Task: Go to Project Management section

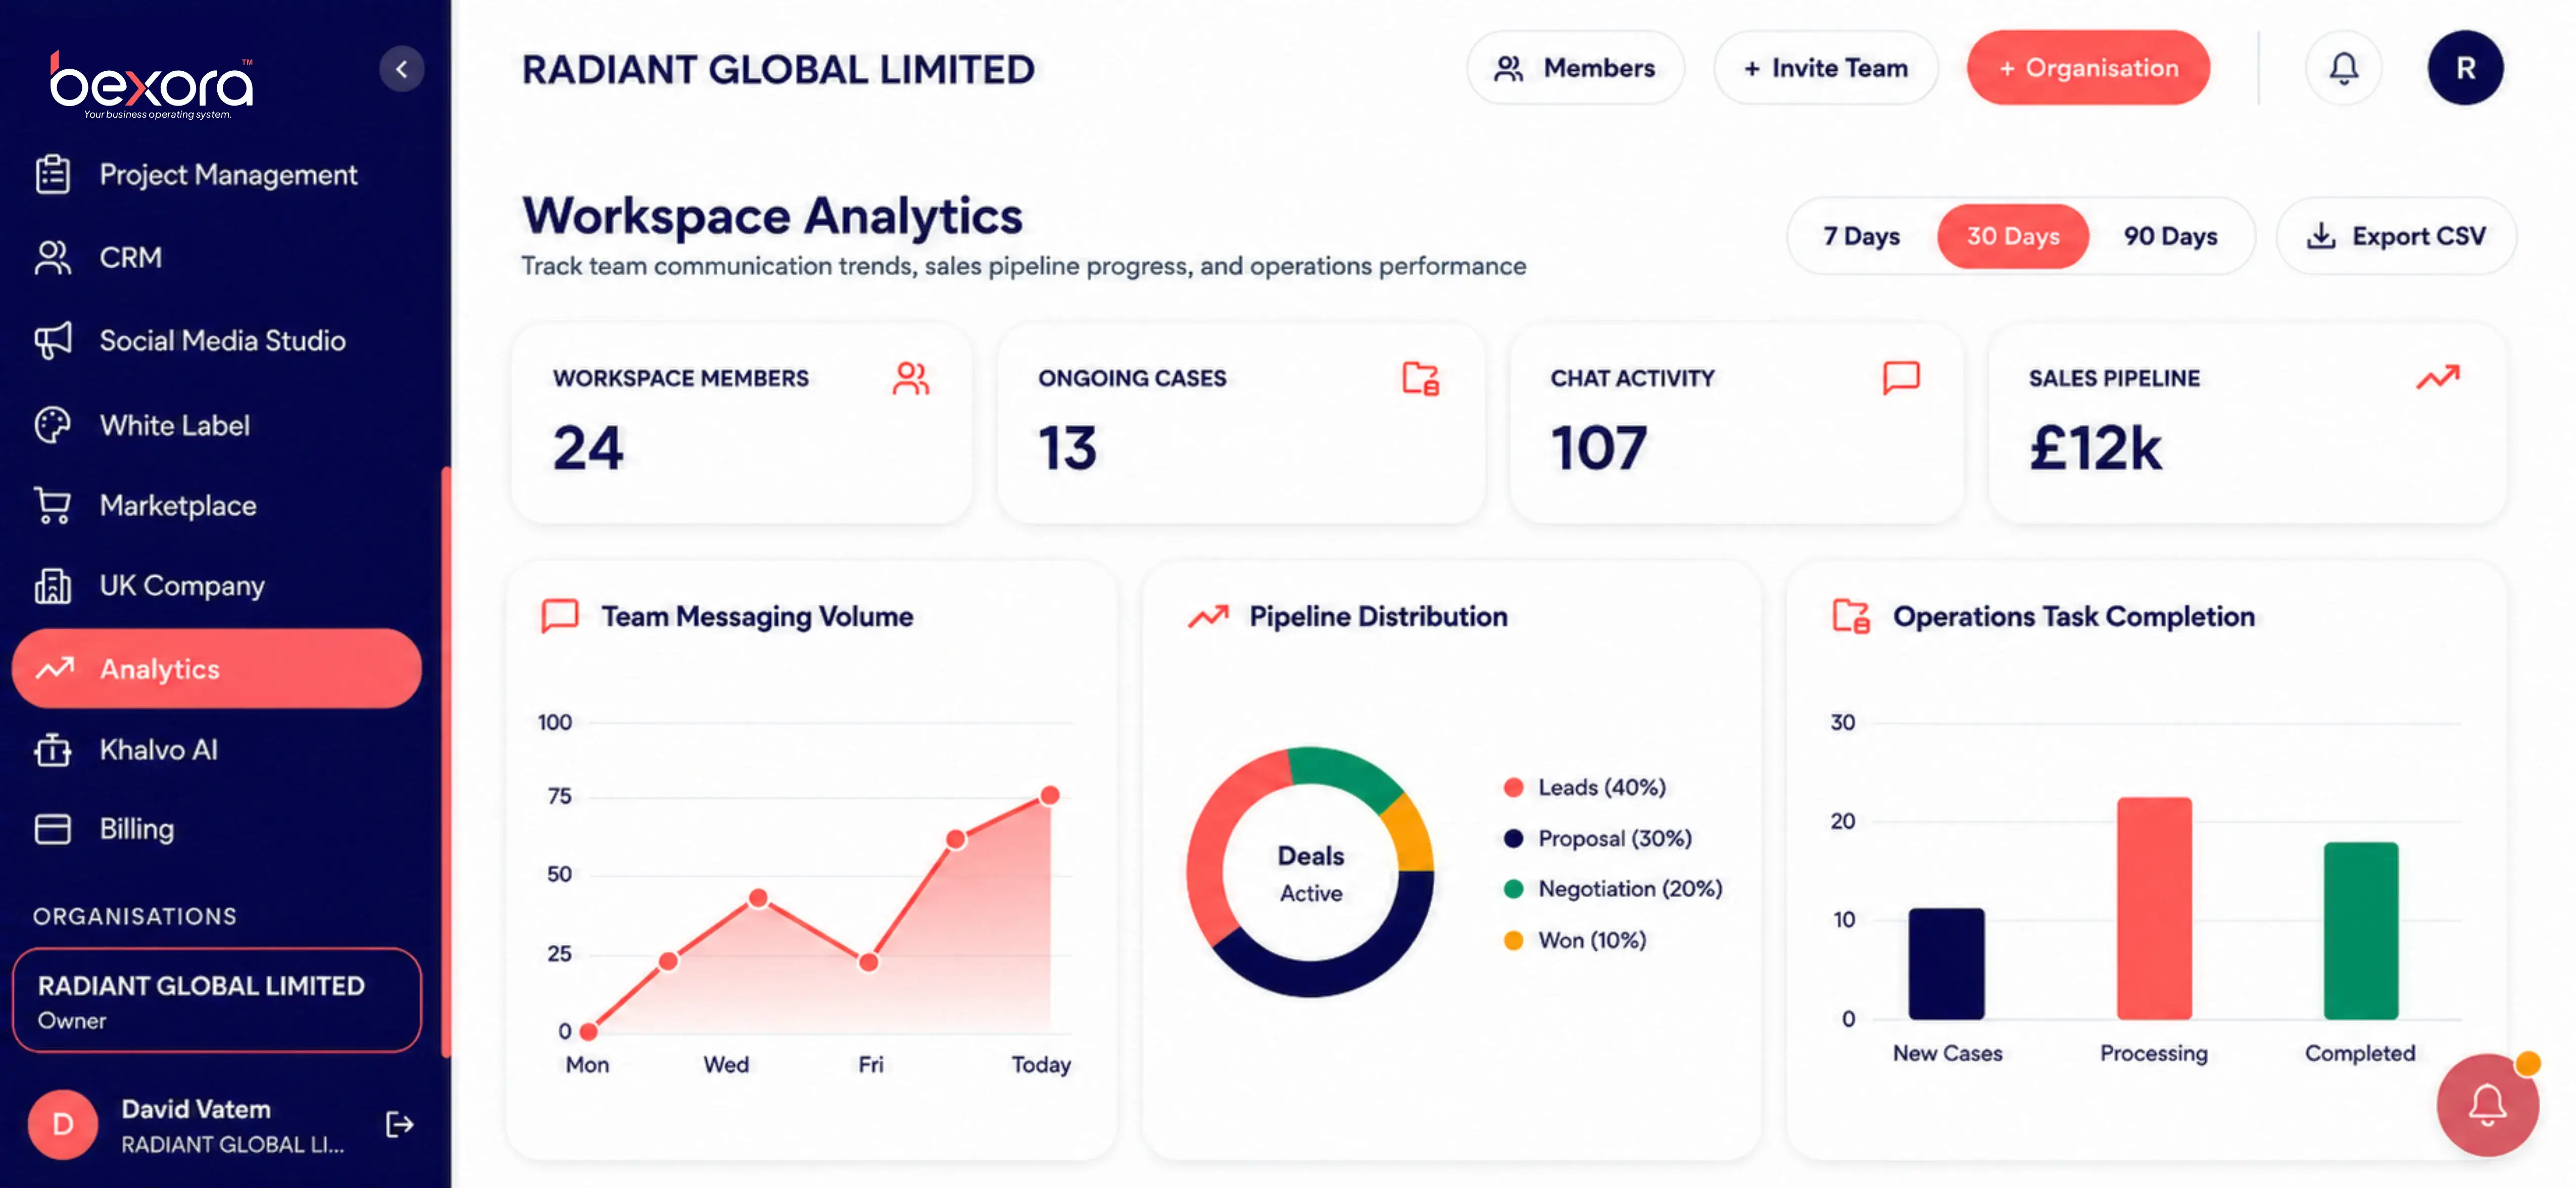Action: coord(216,174)
